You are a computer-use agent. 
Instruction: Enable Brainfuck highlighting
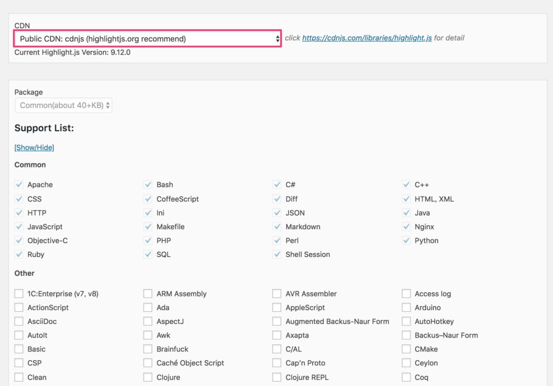[148, 349]
